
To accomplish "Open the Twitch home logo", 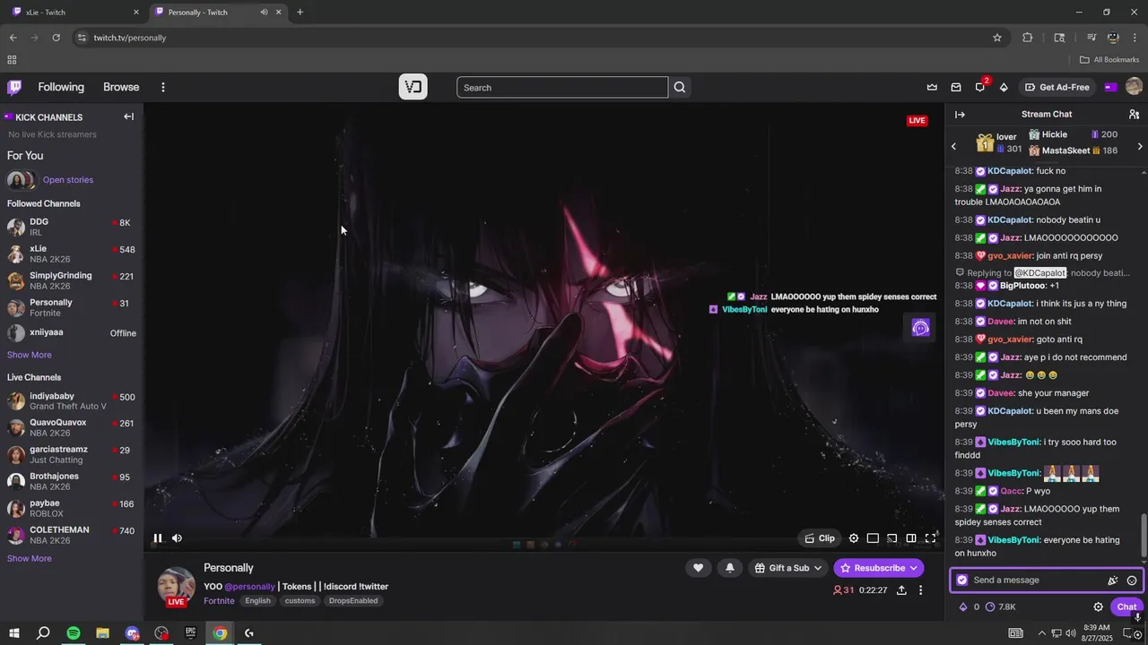I will coord(14,87).
